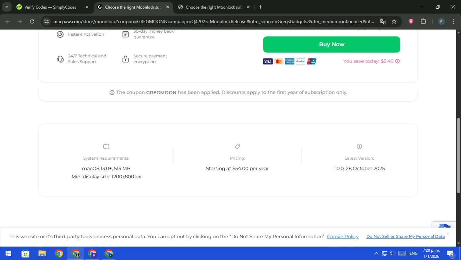Click '1.0.0, 28 October 2025' version text
Image resolution: width=461 pixels, height=260 pixels.
pyautogui.click(x=359, y=169)
